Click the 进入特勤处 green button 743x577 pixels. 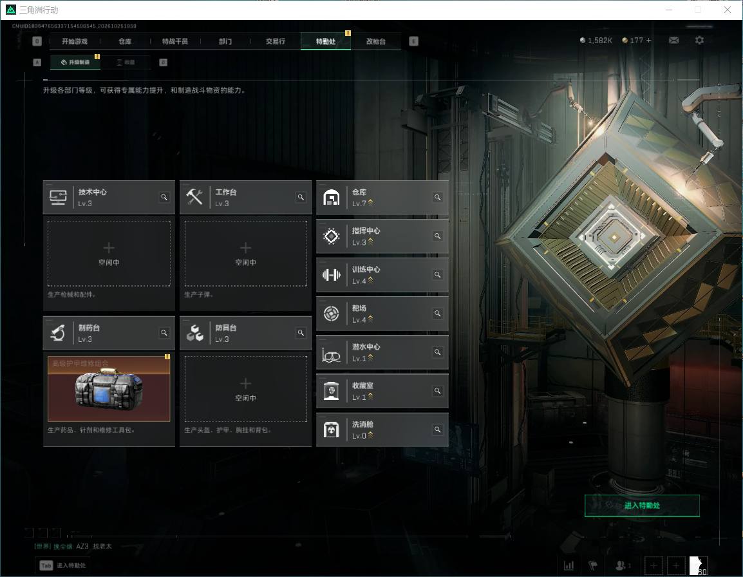pos(642,506)
